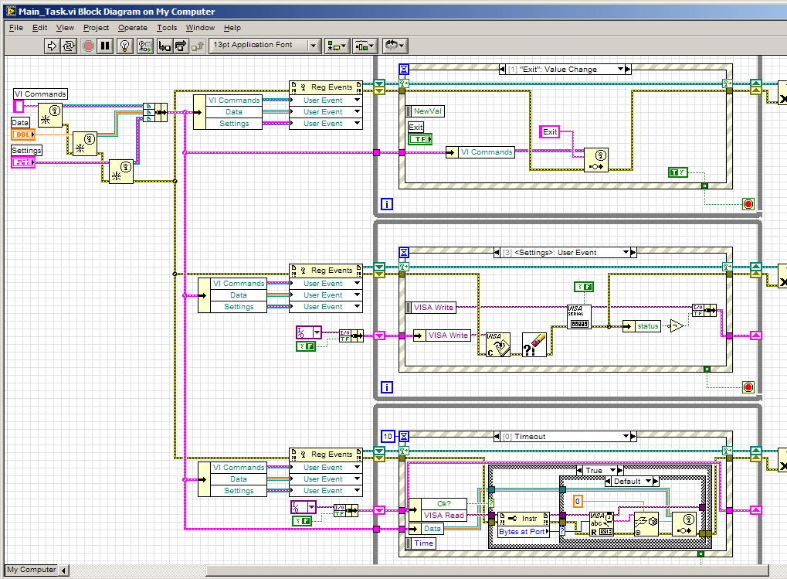The width and height of the screenshot is (787, 579).
Task: Toggle Highlight Execution light bulb
Action: [126, 46]
